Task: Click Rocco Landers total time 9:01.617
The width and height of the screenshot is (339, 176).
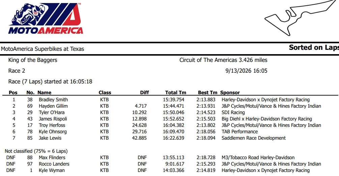Action: click(x=175, y=164)
